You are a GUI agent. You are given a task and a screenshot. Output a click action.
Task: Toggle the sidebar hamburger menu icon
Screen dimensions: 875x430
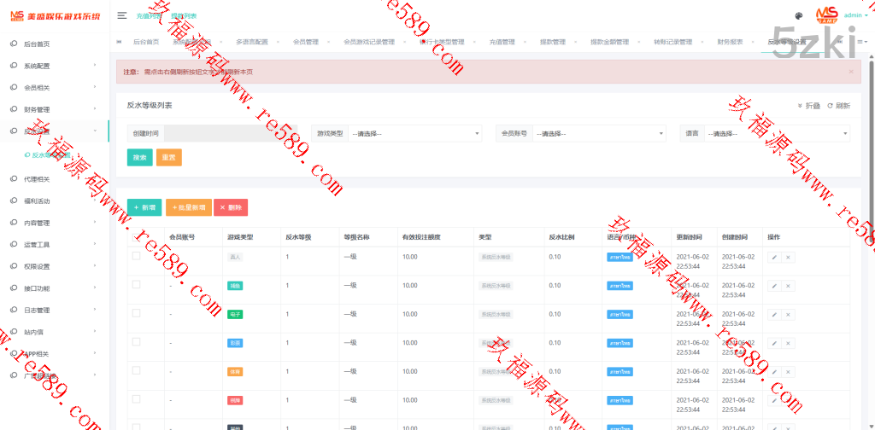tap(122, 15)
